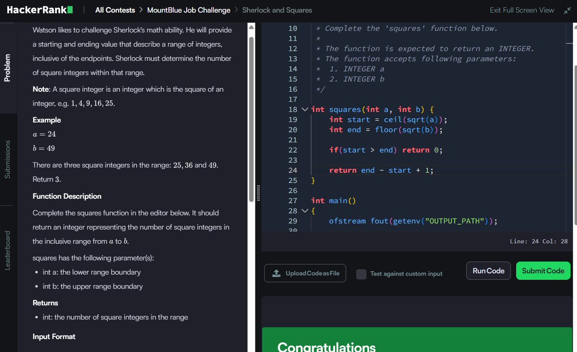
Task: Click the Submit Code button
Action: pyautogui.click(x=543, y=271)
